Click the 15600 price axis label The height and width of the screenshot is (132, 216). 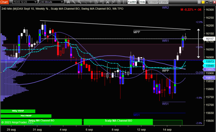(x=210, y=121)
